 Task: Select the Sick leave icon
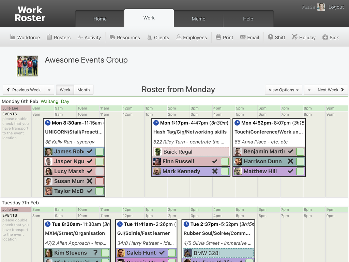pyautogui.click(x=330, y=38)
